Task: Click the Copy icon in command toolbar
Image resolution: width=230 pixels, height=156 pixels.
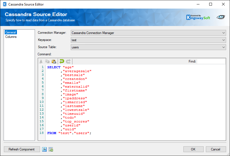Action: coord(47,61)
